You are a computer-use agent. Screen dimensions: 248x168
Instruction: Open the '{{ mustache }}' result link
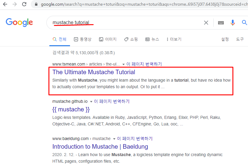click(71, 109)
